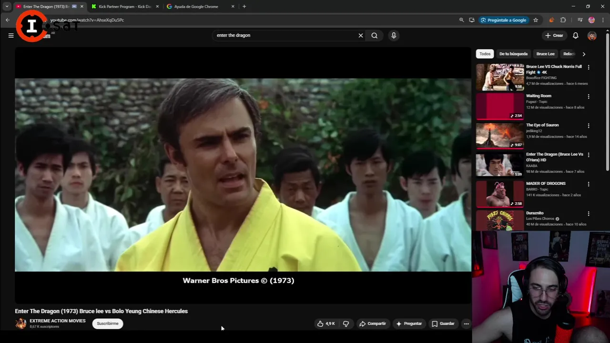The height and width of the screenshot is (343, 610).
Task: Click the Preguntar button
Action: pos(409,323)
